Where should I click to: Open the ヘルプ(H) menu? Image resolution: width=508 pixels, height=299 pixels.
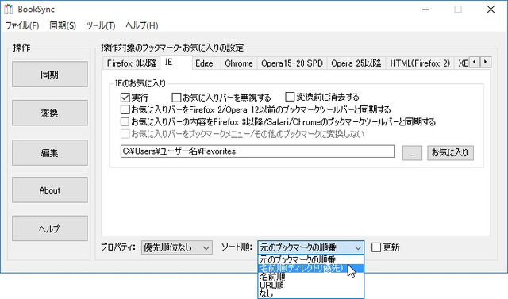(x=142, y=25)
